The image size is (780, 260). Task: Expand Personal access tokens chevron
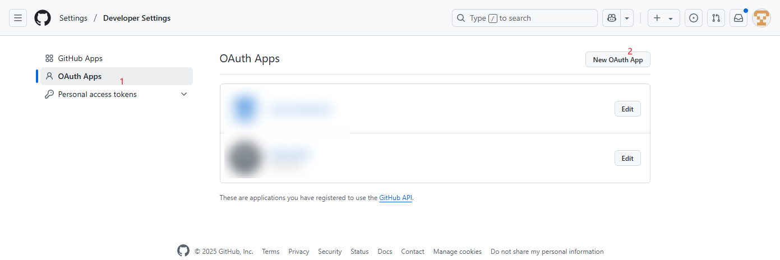coord(184,94)
